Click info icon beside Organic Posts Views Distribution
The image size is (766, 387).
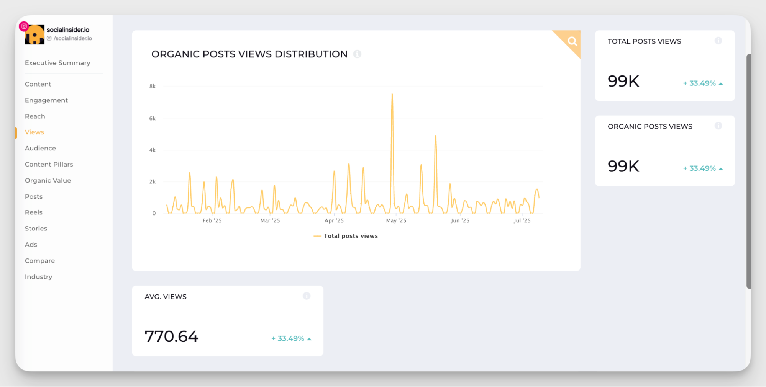pos(357,54)
